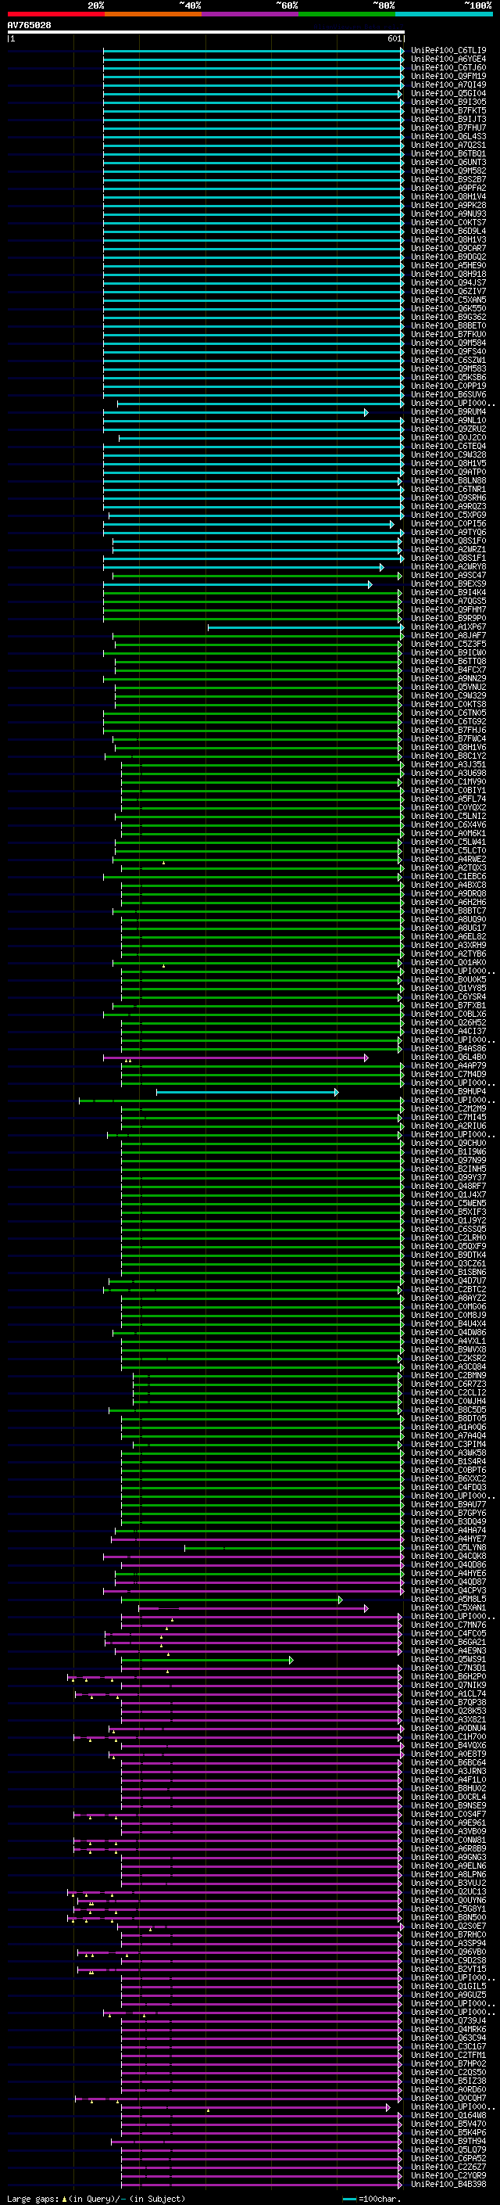The width and height of the screenshot is (500, 2205).
Task: Open hit UniRef100_B9I305
Action: pyautogui.click(x=448, y=102)
